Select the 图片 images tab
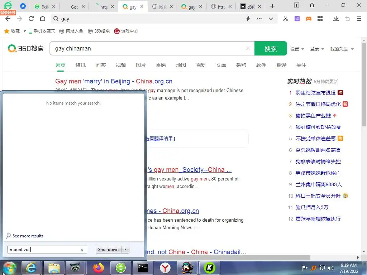The width and height of the screenshot is (367, 275). pyautogui.click(x=140, y=65)
